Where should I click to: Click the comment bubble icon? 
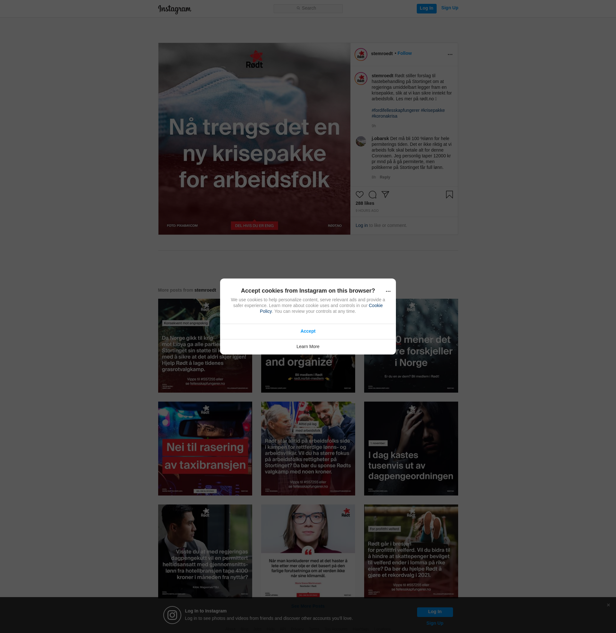click(372, 195)
